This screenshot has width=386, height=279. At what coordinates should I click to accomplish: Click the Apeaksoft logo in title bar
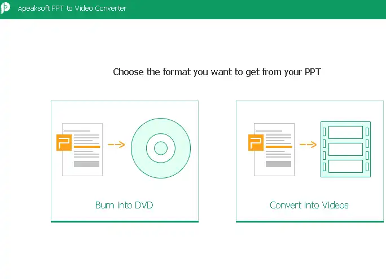pyautogui.click(x=6, y=8)
